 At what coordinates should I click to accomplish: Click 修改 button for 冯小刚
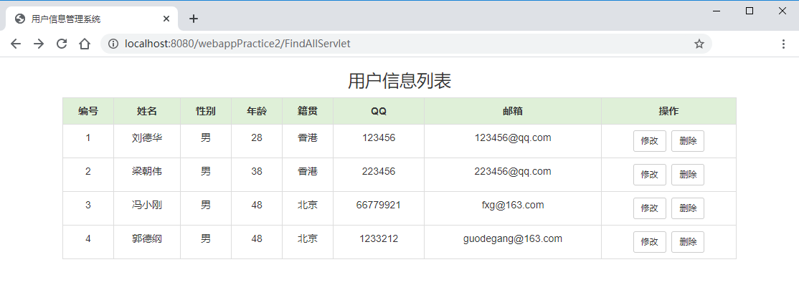[650, 208]
